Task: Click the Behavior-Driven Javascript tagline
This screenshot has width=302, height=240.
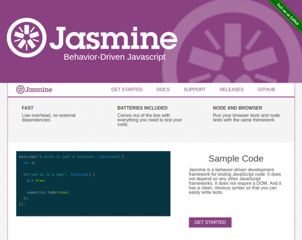Action: pos(114,57)
